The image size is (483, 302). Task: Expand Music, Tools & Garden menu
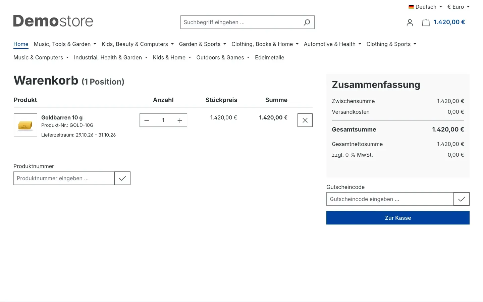point(65,44)
